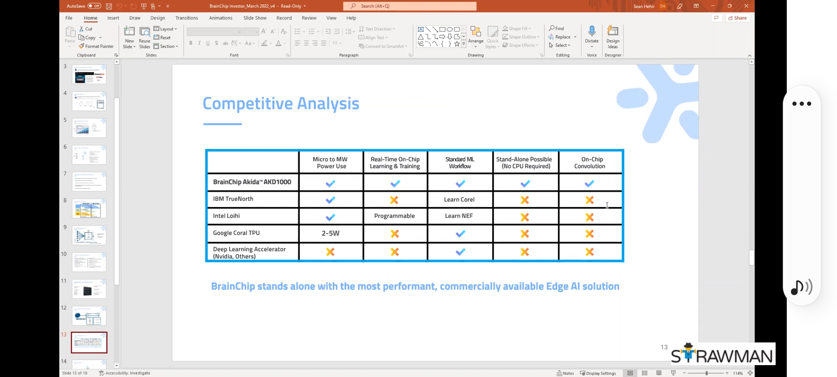Image resolution: width=837 pixels, height=377 pixels.
Task: Toggle AutoSave off switch
Action: coord(94,6)
